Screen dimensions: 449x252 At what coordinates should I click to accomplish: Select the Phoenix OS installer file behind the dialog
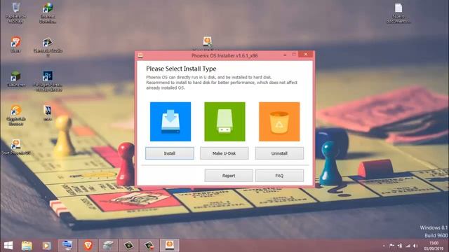pos(208,42)
